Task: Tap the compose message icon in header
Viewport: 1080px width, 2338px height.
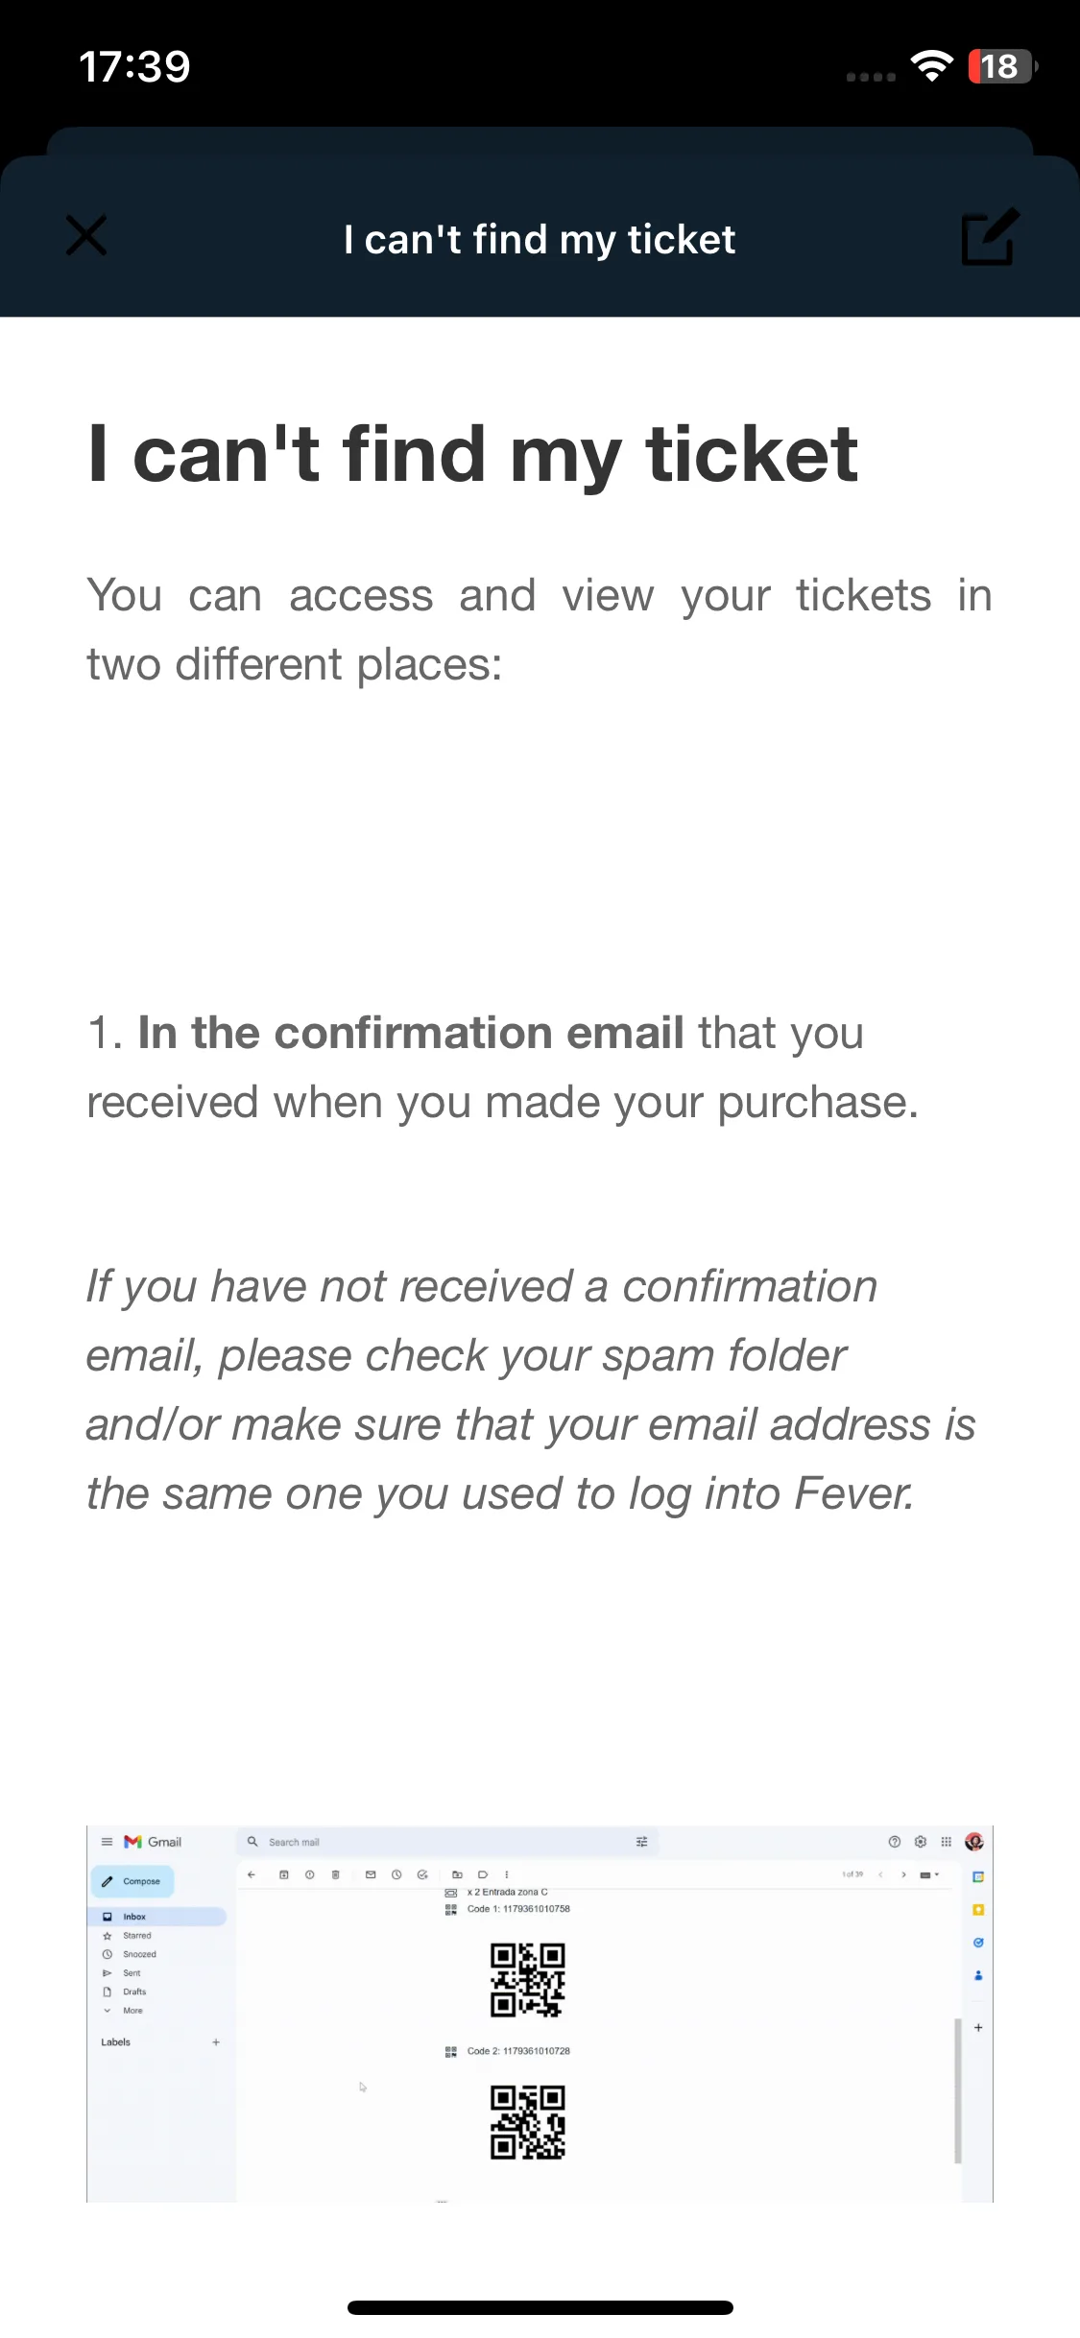Action: [989, 236]
